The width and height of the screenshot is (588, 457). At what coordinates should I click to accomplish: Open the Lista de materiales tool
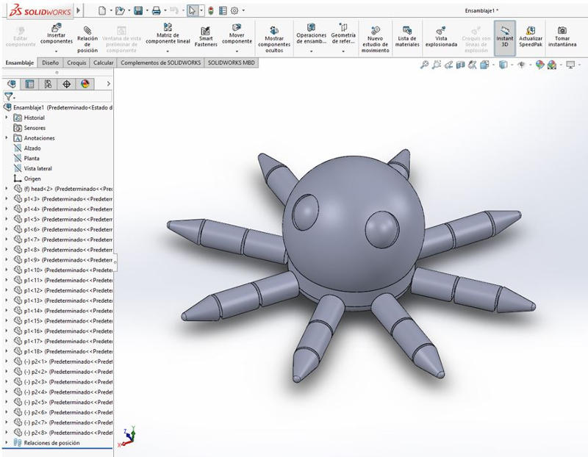coord(407,36)
